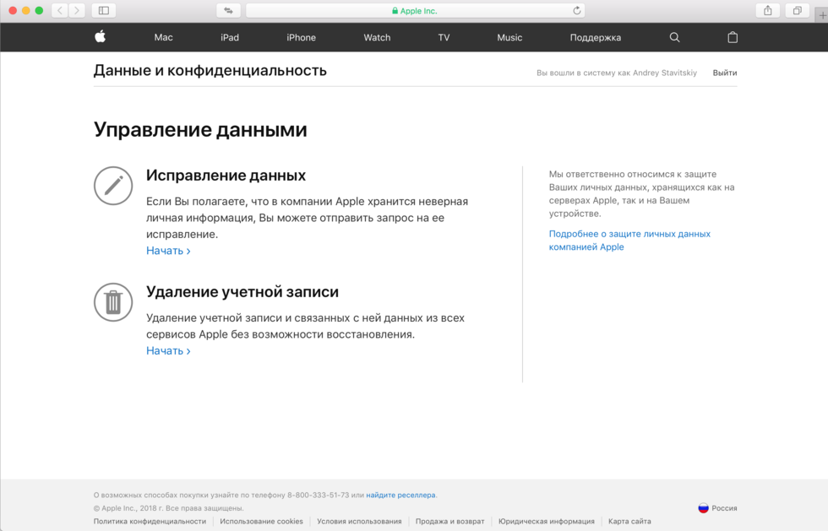Click the pencil icon for data correction
Viewport: 828px width, 531px height.
(x=113, y=186)
